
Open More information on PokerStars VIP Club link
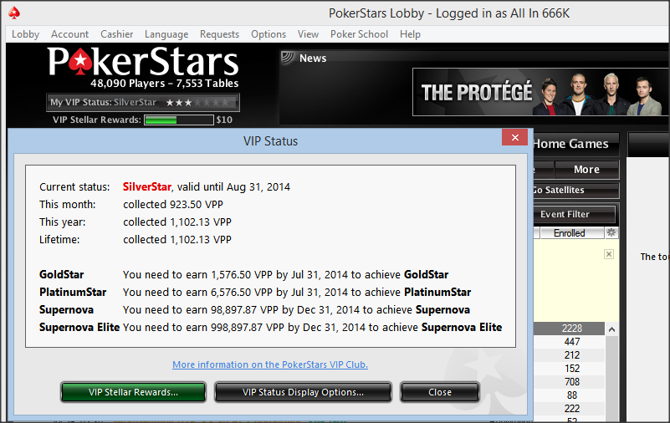270,364
